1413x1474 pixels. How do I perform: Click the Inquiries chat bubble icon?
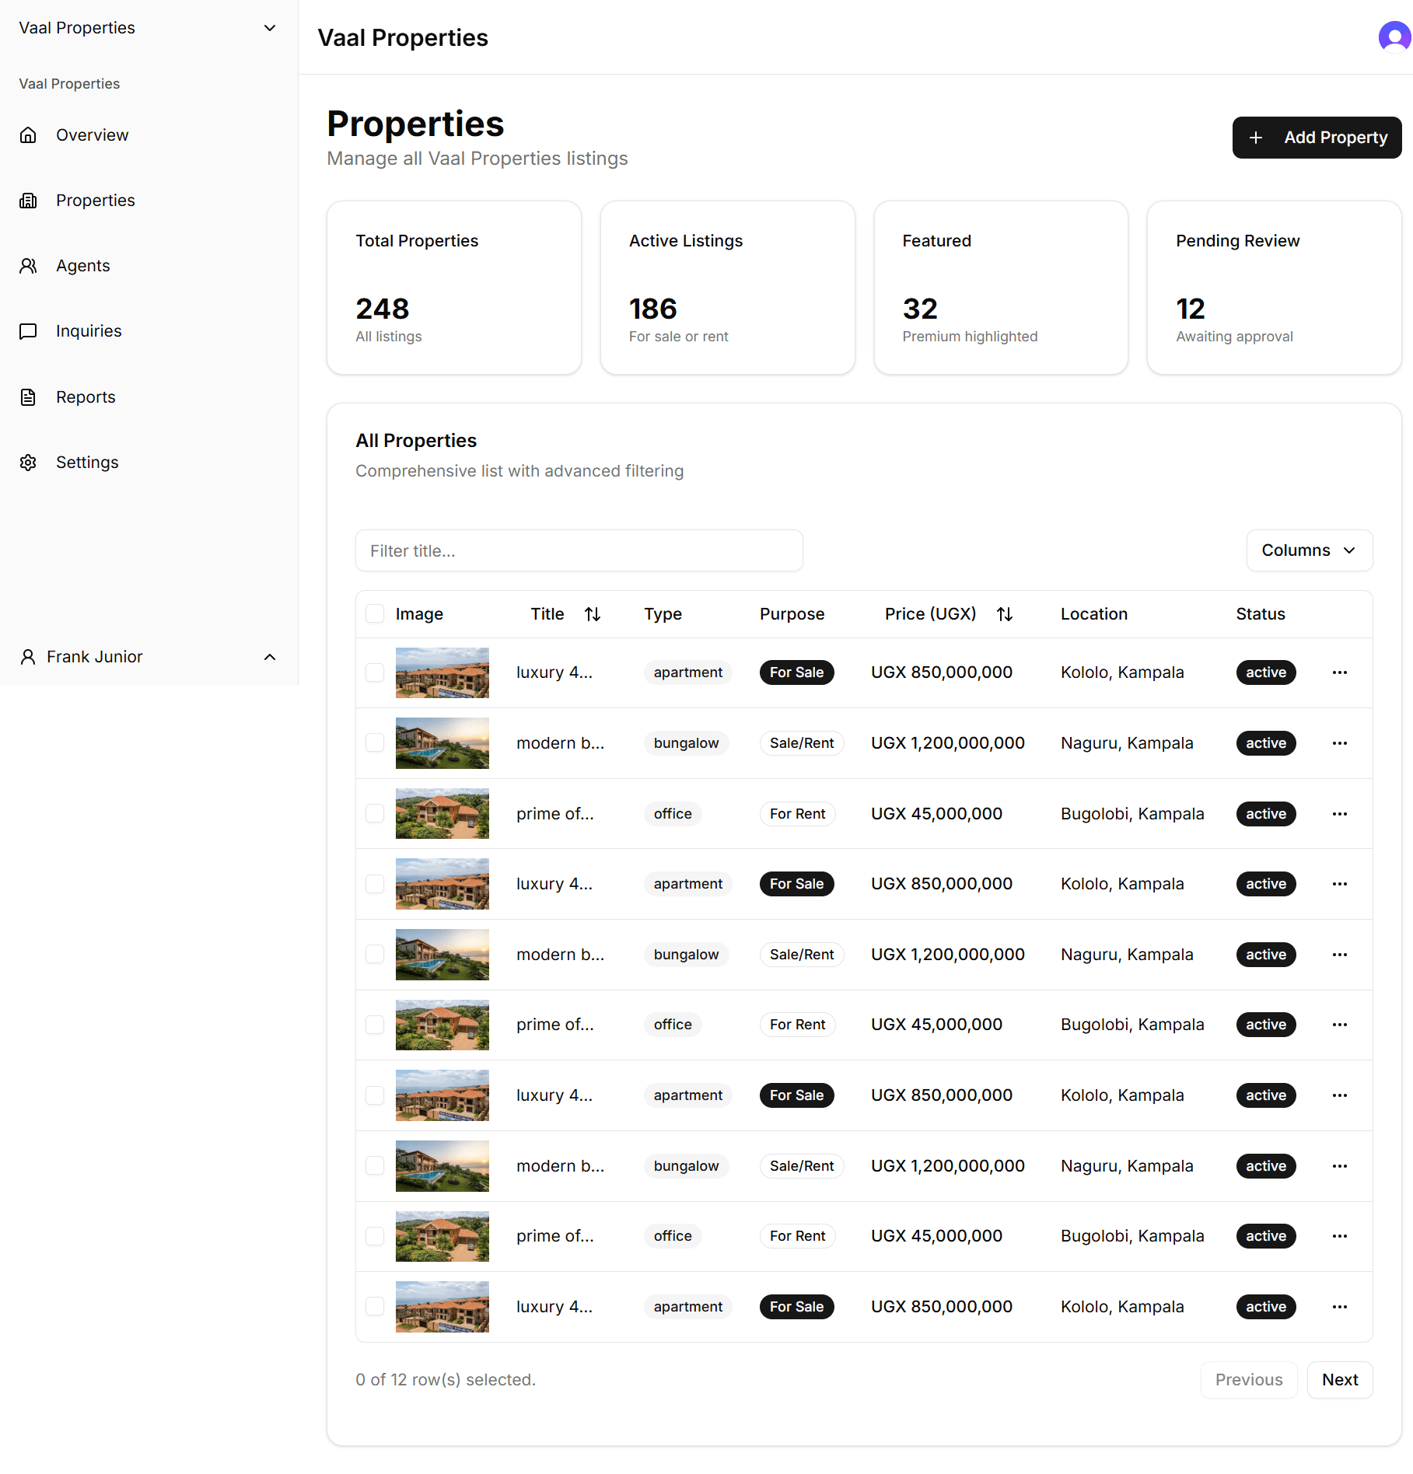pyautogui.click(x=28, y=331)
